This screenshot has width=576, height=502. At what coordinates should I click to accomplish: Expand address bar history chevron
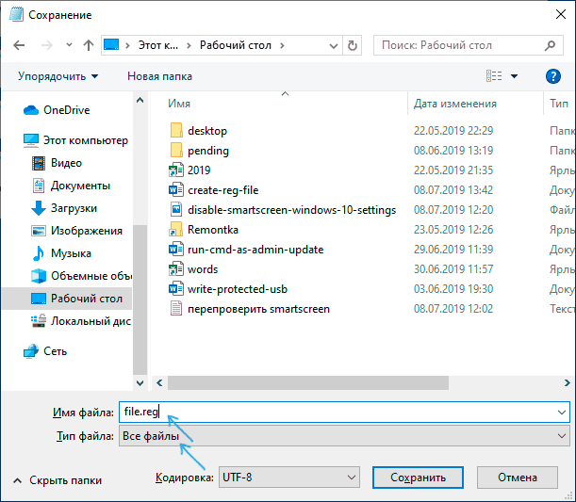333,46
